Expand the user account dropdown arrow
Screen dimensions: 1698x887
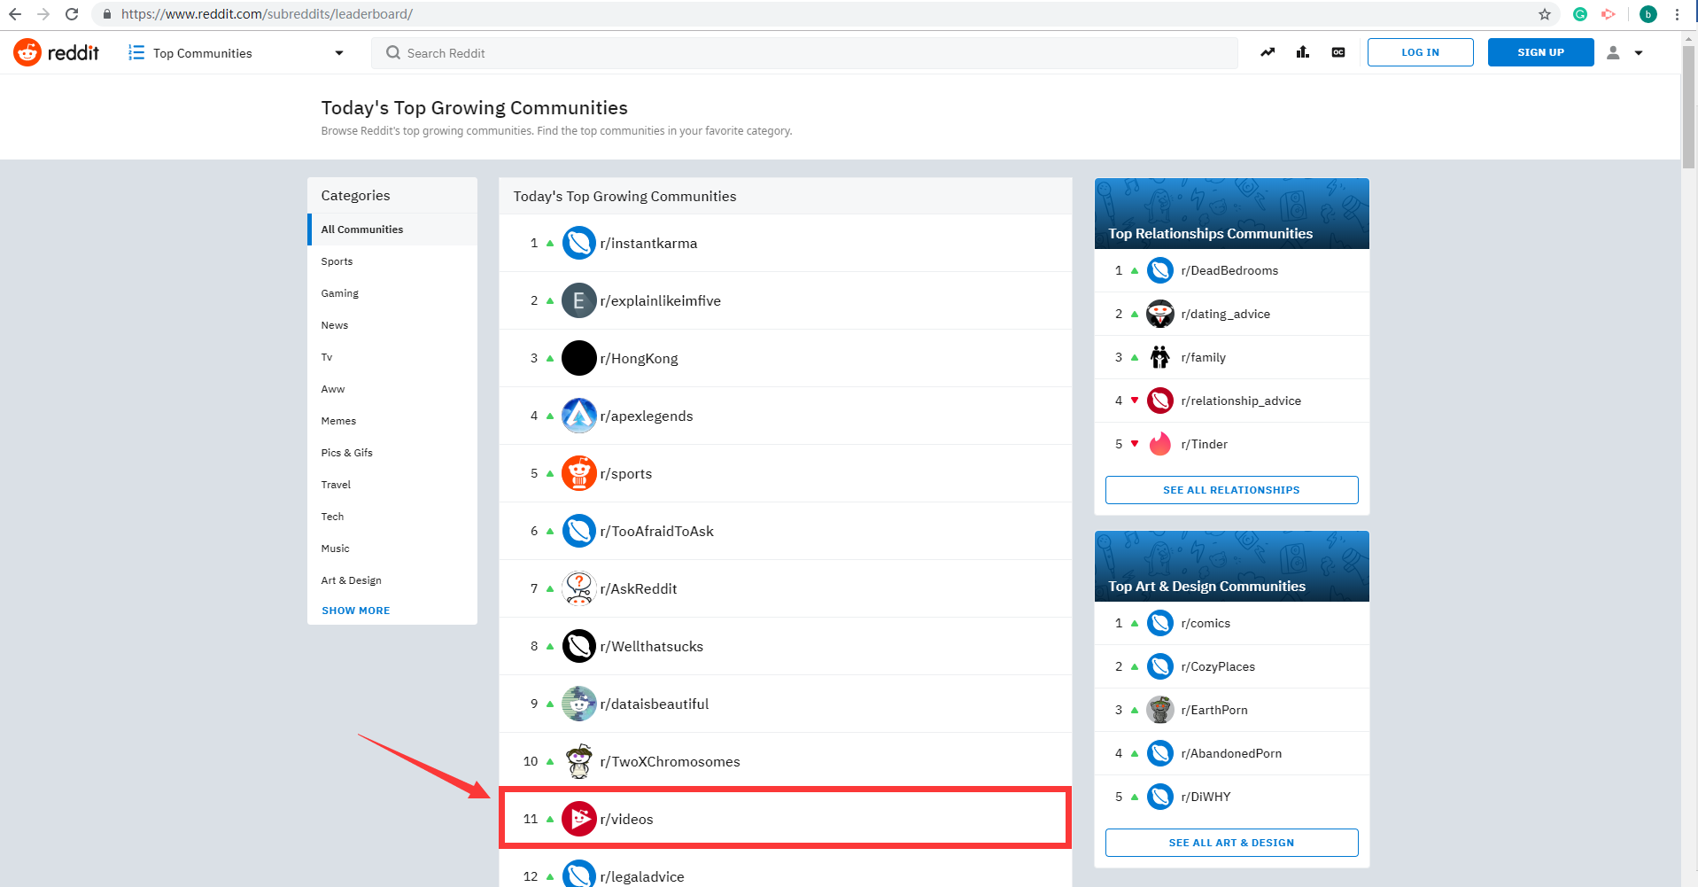[x=1639, y=53]
